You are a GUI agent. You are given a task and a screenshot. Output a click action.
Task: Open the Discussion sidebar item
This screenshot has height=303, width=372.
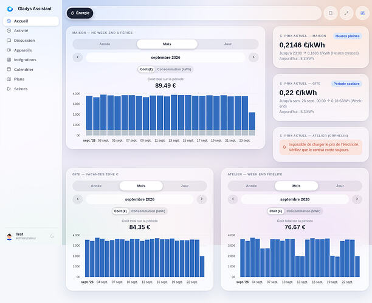(31, 41)
